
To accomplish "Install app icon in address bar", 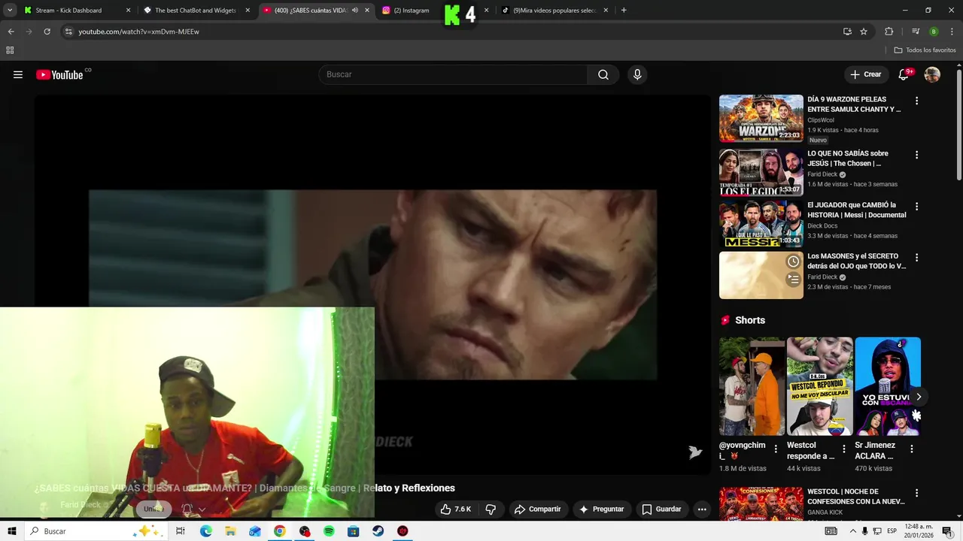I will click(847, 32).
